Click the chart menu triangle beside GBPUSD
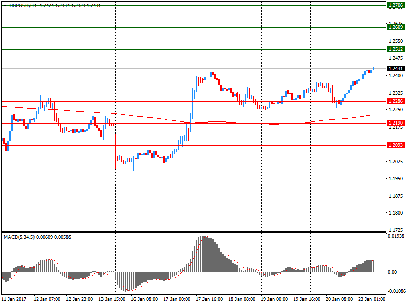406x305 pixels. click(5, 6)
